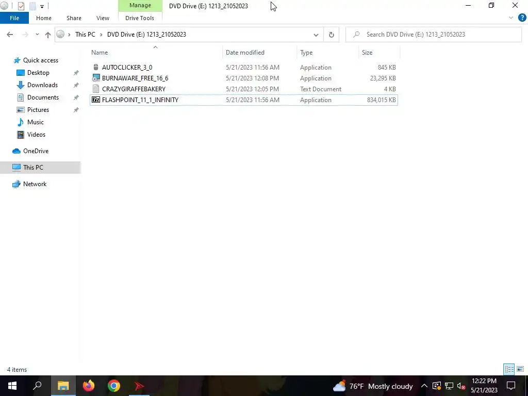Select the CRAZYGIRAFFEBAKERY text document icon

coord(96,89)
